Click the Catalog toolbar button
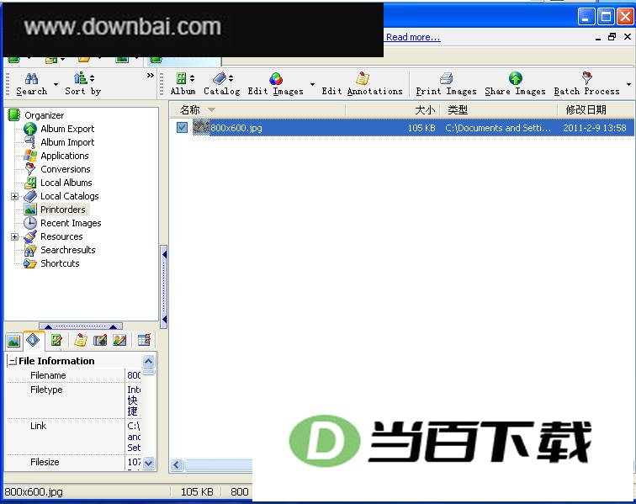 (x=221, y=84)
